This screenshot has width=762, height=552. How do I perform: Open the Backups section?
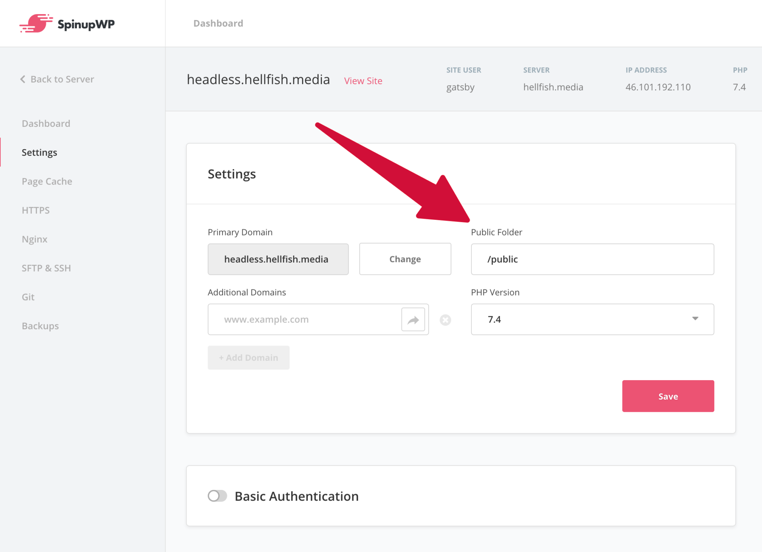tap(40, 325)
